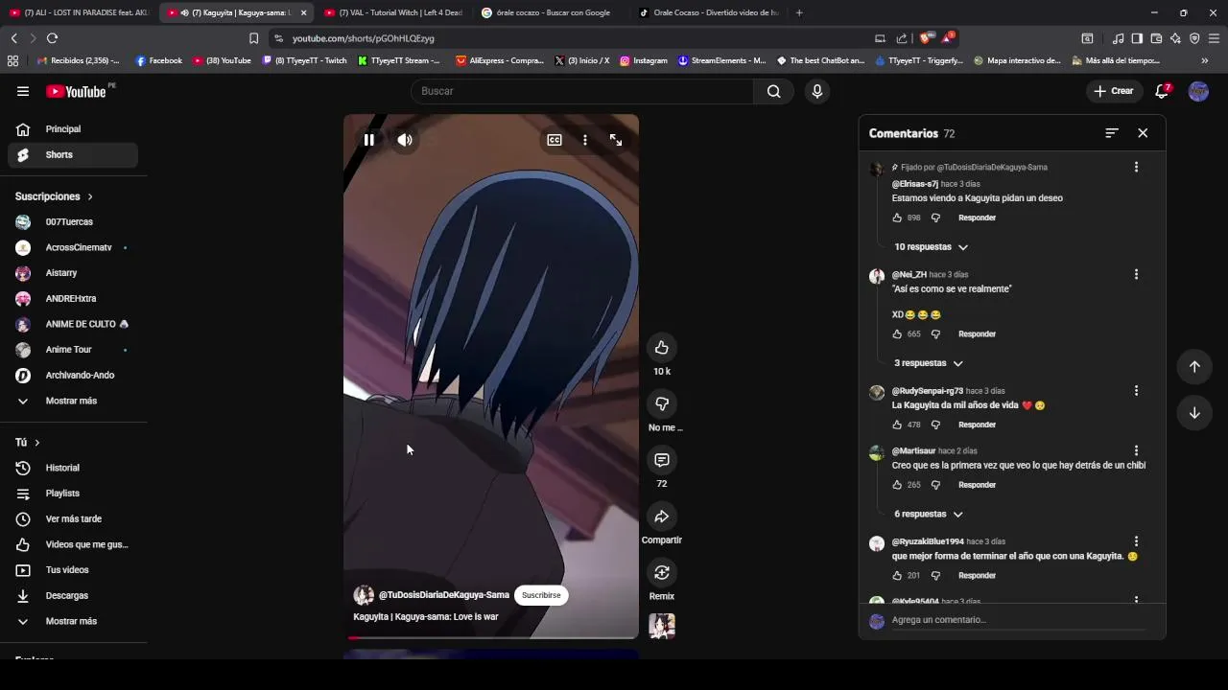Expand the Suscripciones section chevron

pos(90,196)
